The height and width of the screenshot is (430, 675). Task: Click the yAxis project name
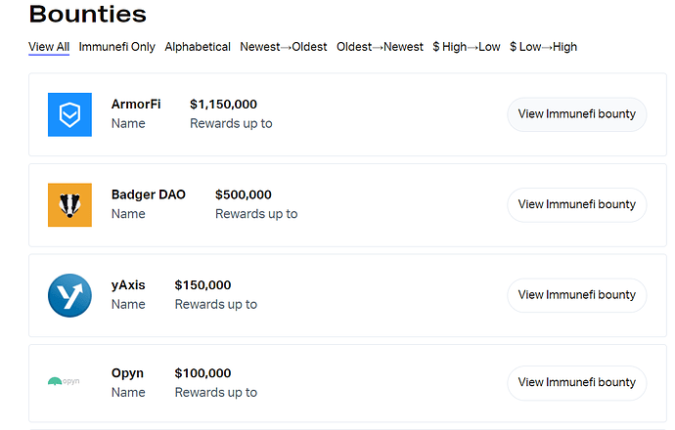pyautogui.click(x=128, y=285)
